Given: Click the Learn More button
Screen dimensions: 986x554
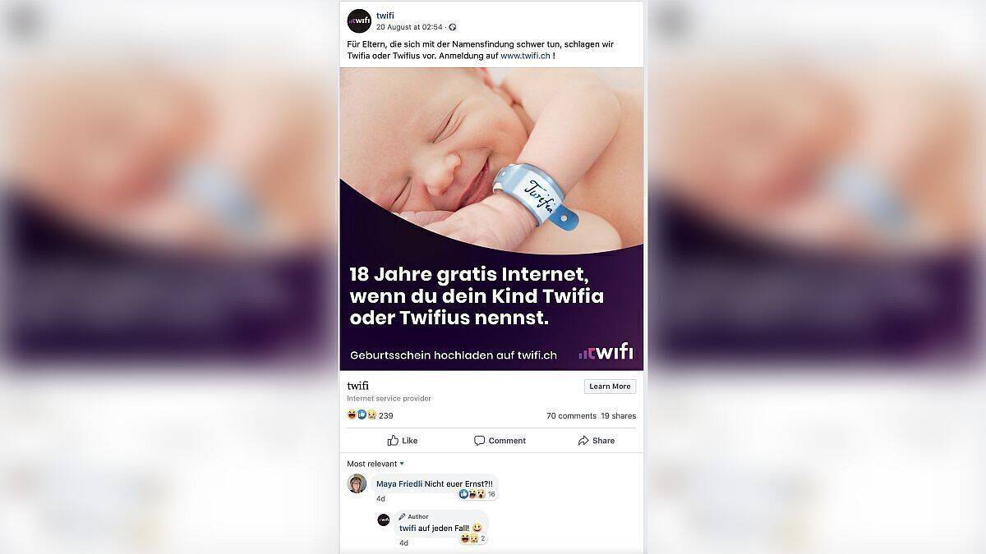Looking at the screenshot, I should click(610, 387).
